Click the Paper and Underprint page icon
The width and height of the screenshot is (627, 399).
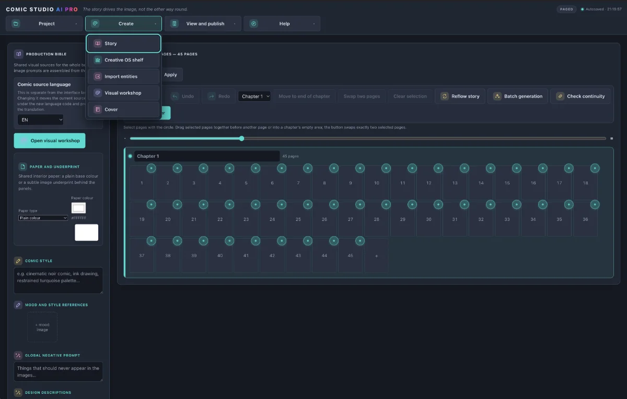point(23,167)
